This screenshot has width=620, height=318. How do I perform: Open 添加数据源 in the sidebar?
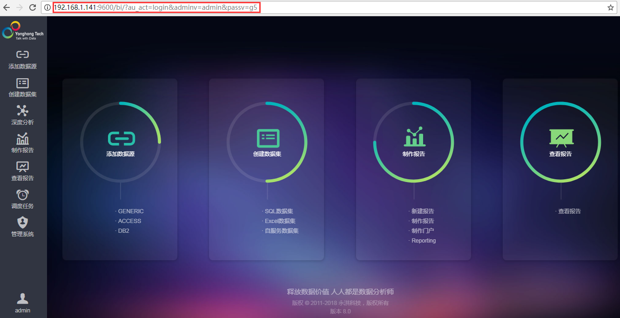(x=22, y=60)
